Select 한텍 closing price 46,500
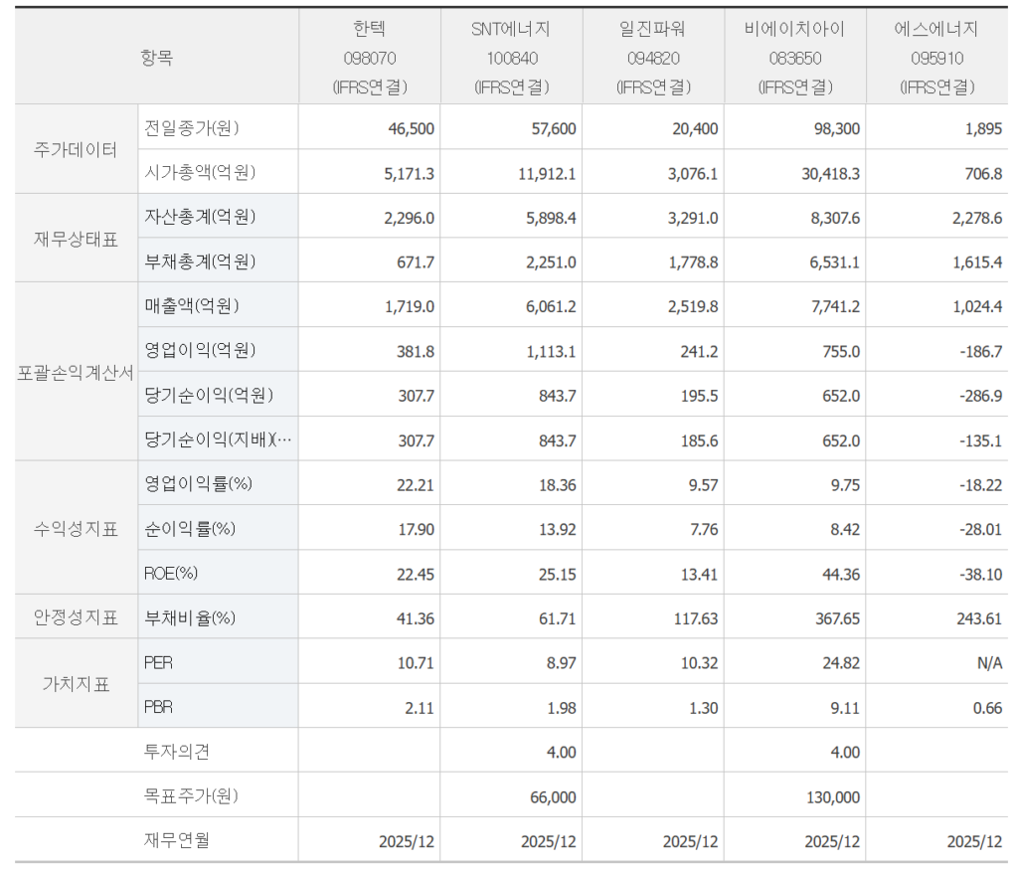1018x869 pixels. (x=411, y=128)
